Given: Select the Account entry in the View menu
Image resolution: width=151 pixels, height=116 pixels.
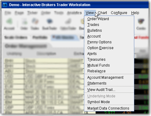Looking at the screenshot, I should pos(109,36).
